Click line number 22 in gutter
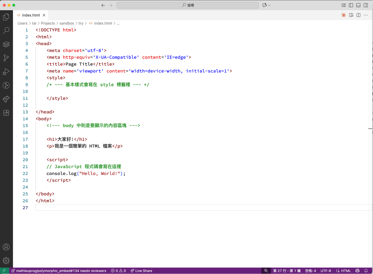The image size is (373, 274). click(x=25, y=174)
